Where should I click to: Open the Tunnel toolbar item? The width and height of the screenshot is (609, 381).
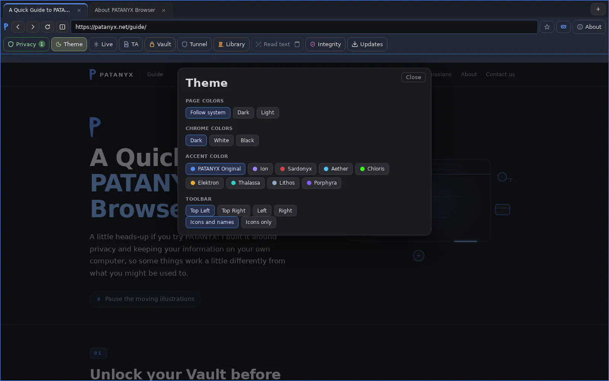[x=194, y=44]
